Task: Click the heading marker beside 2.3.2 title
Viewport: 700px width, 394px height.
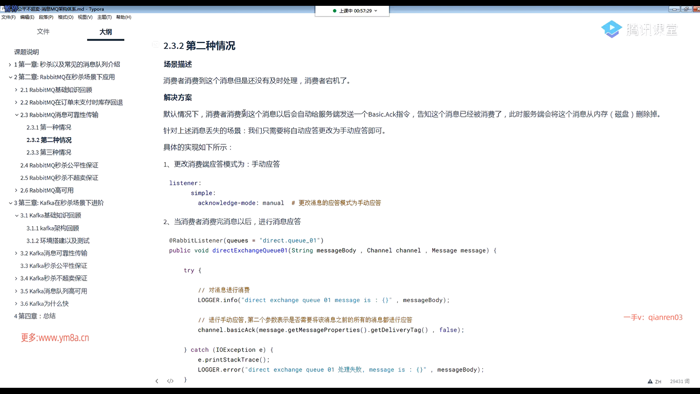Action: click(x=156, y=45)
